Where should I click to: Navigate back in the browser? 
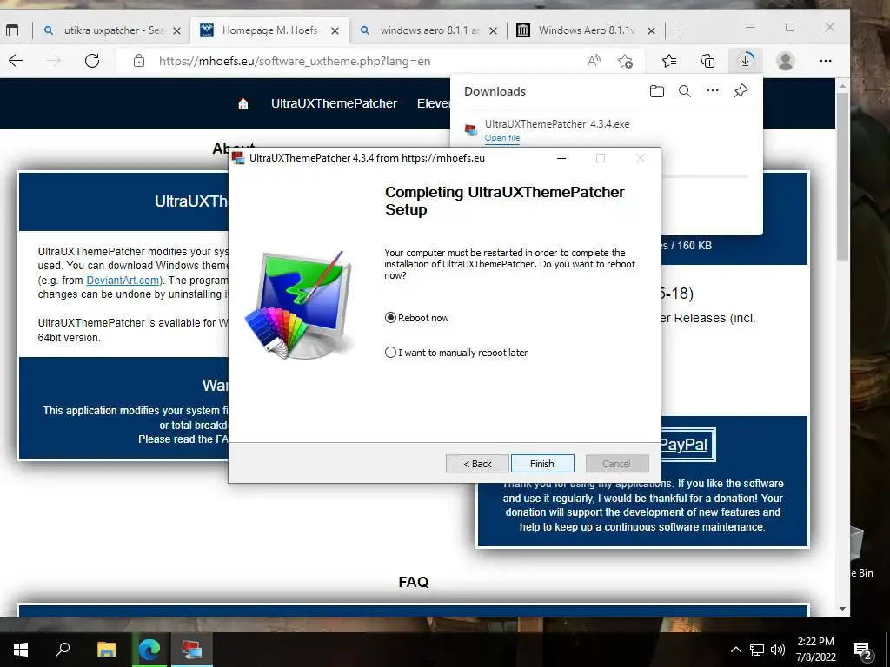pos(16,61)
